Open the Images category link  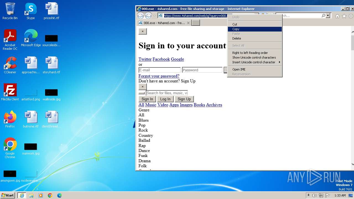tap(186, 105)
